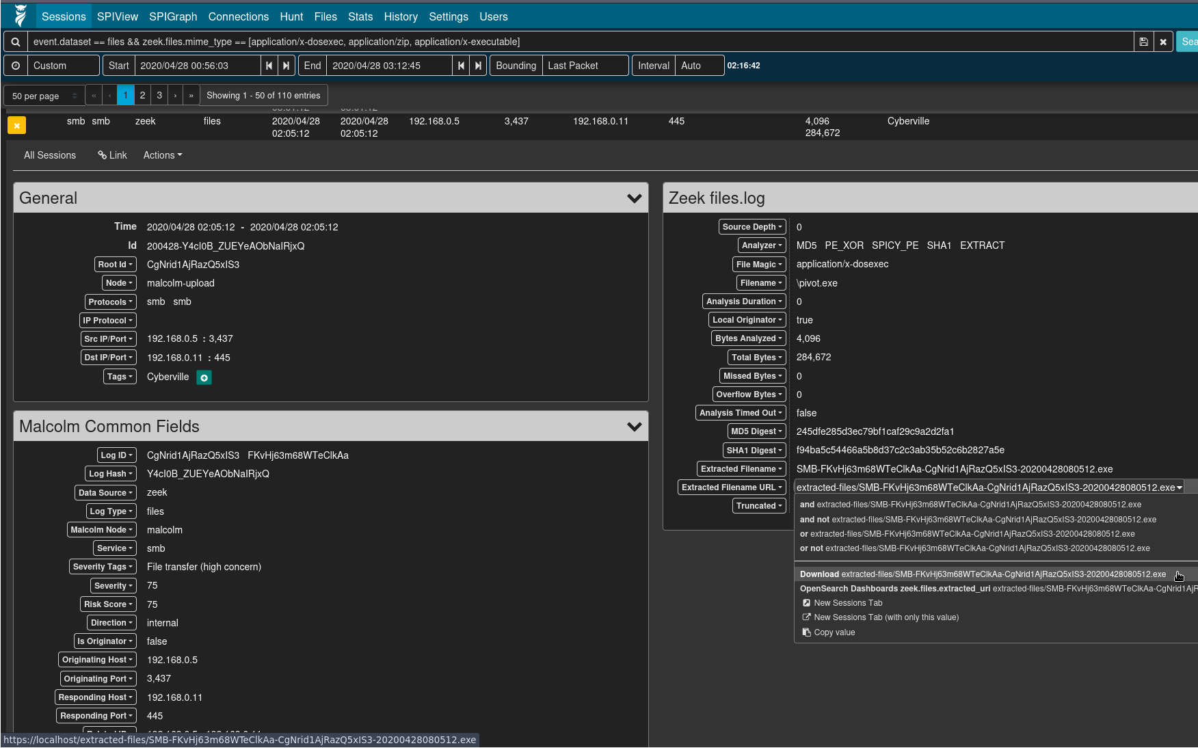Collapse the session row toggle button
Image resolution: width=1198 pixels, height=748 pixels.
16,126
